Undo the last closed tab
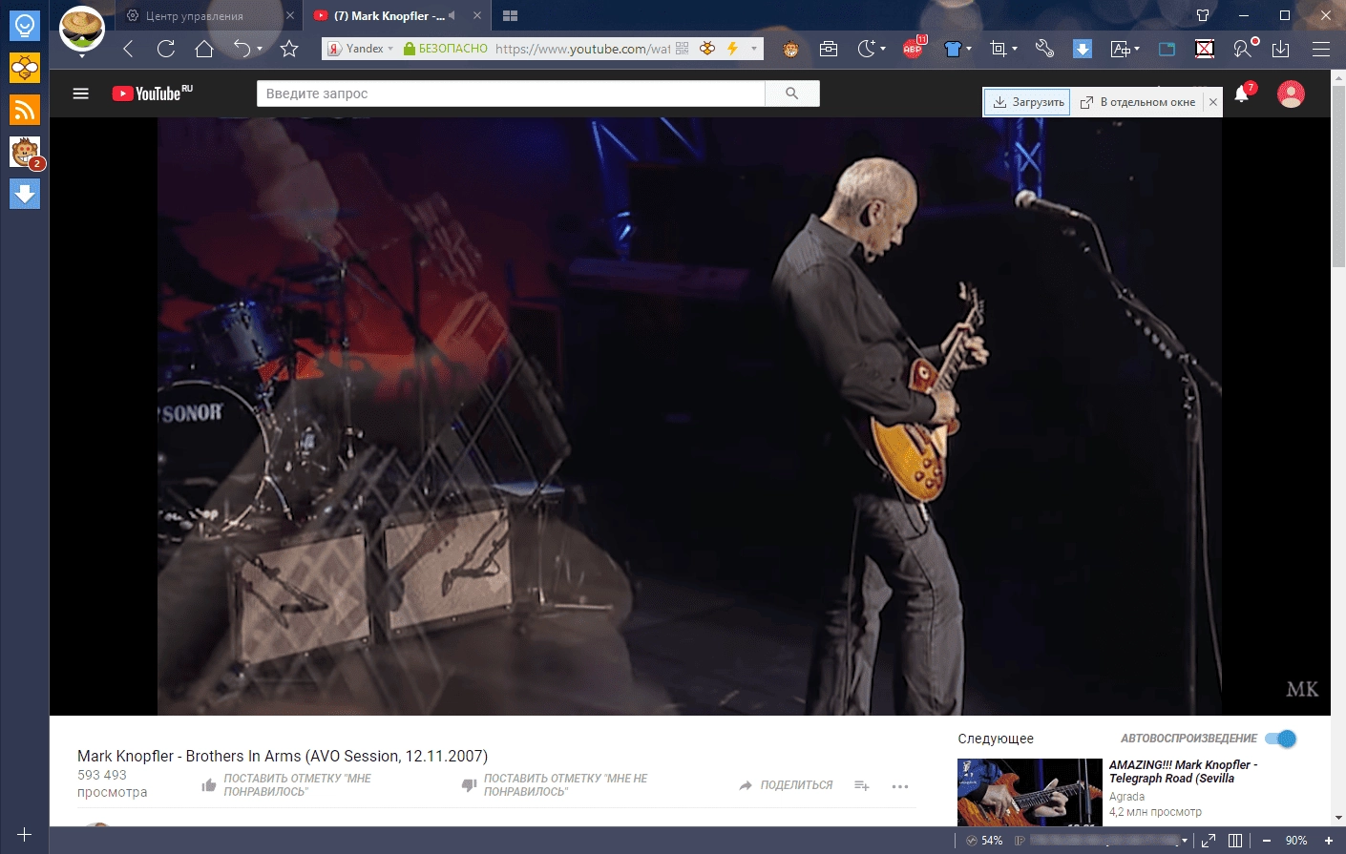Viewport: 1346px width, 854px height. pyautogui.click(x=242, y=49)
